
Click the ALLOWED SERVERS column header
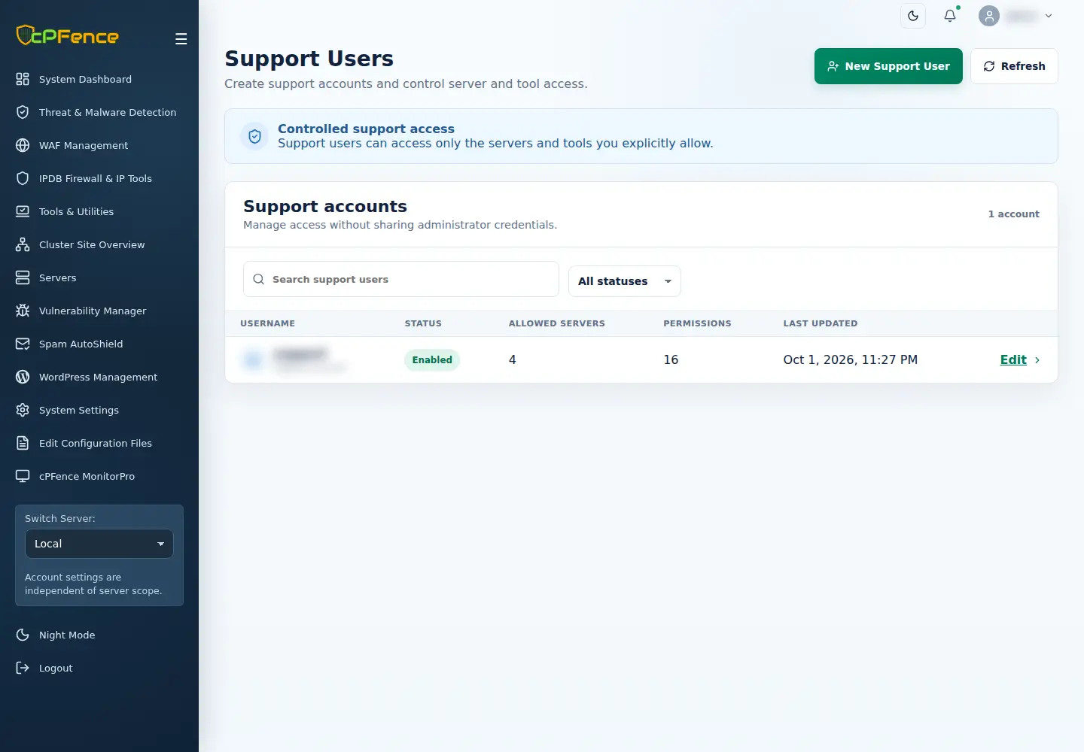pyautogui.click(x=556, y=323)
